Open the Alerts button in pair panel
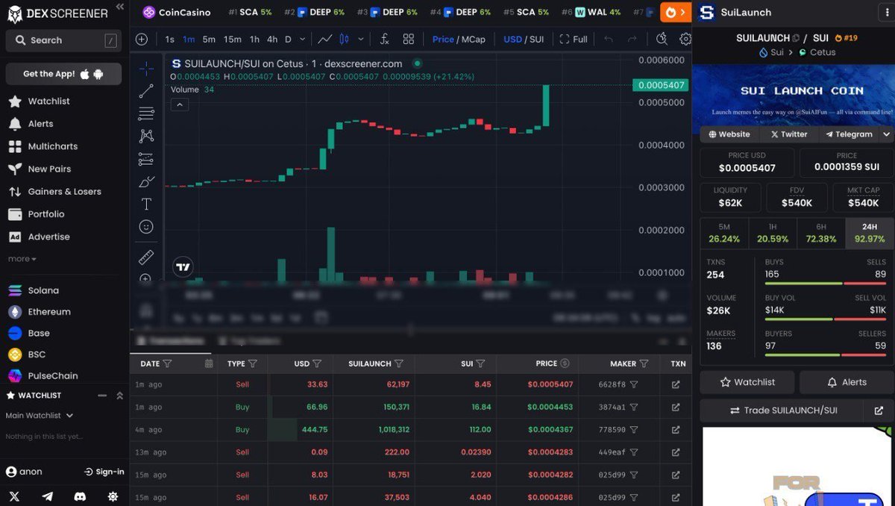 tap(846, 382)
